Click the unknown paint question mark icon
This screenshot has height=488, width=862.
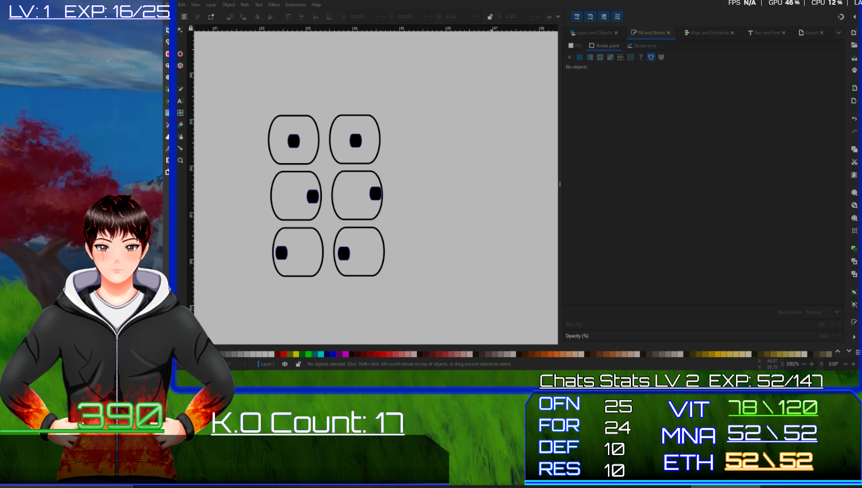click(641, 57)
